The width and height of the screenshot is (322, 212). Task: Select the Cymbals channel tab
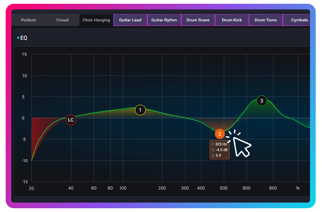299,20
